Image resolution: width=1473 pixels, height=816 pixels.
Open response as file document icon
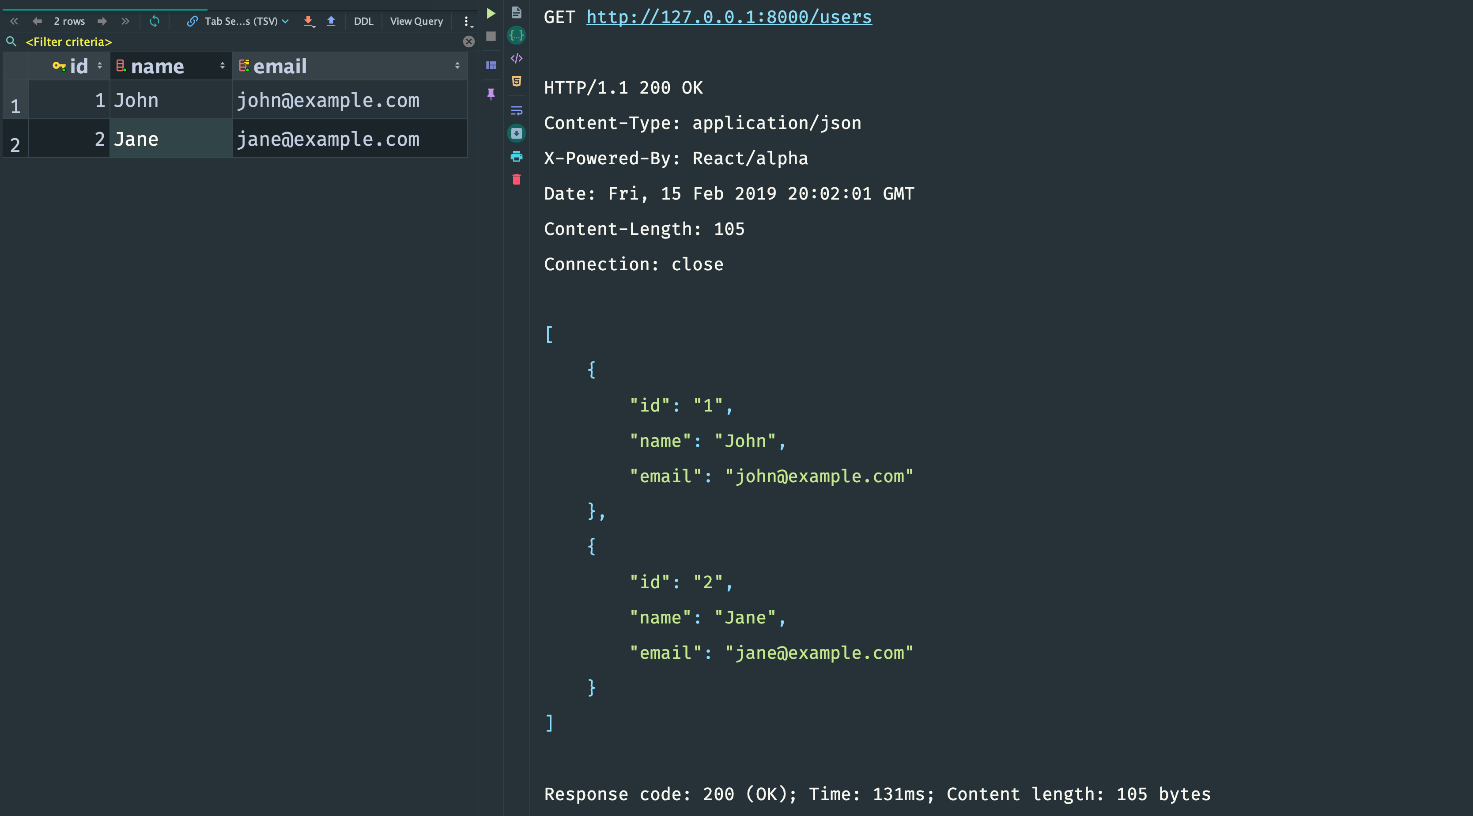[516, 12]
